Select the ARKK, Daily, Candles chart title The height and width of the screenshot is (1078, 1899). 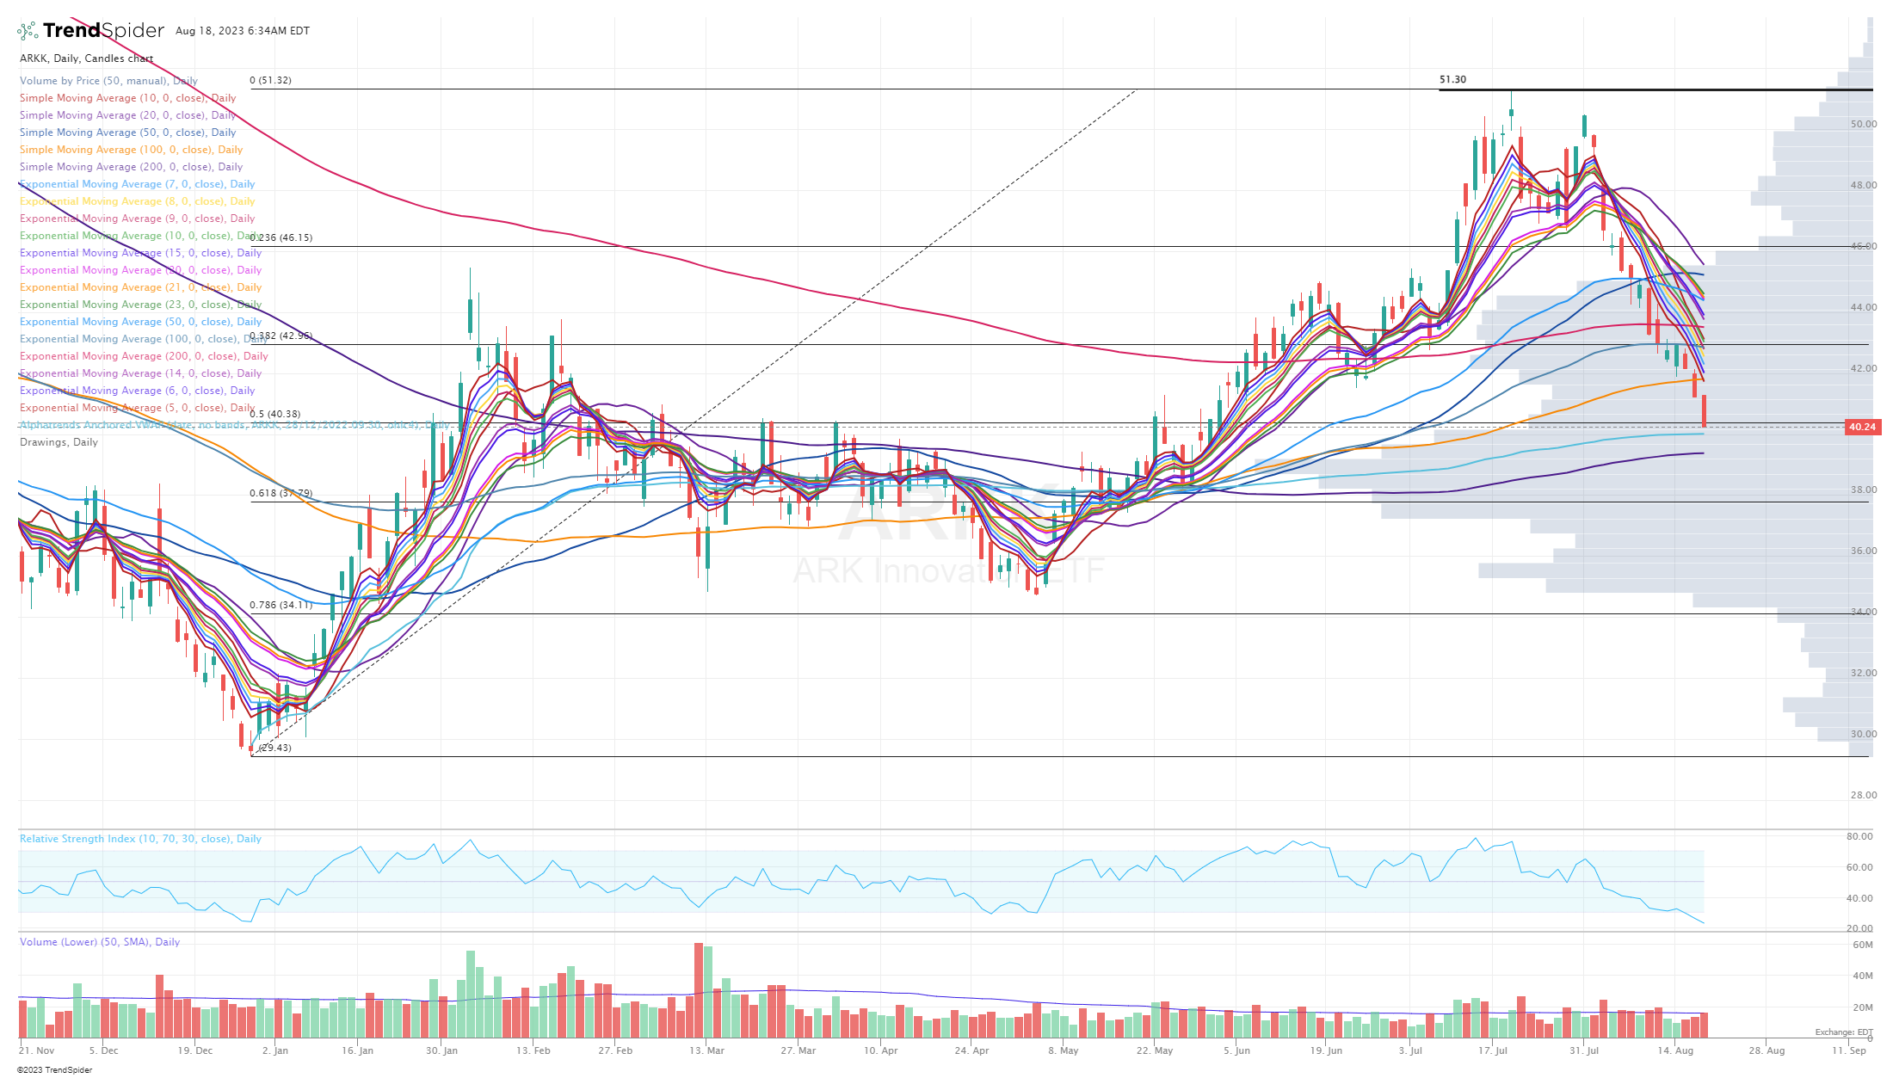point(86,59)
